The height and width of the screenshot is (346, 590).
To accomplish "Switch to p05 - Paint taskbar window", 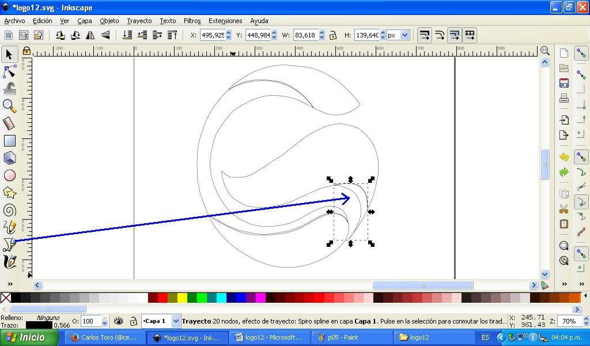I will (351, 337).
